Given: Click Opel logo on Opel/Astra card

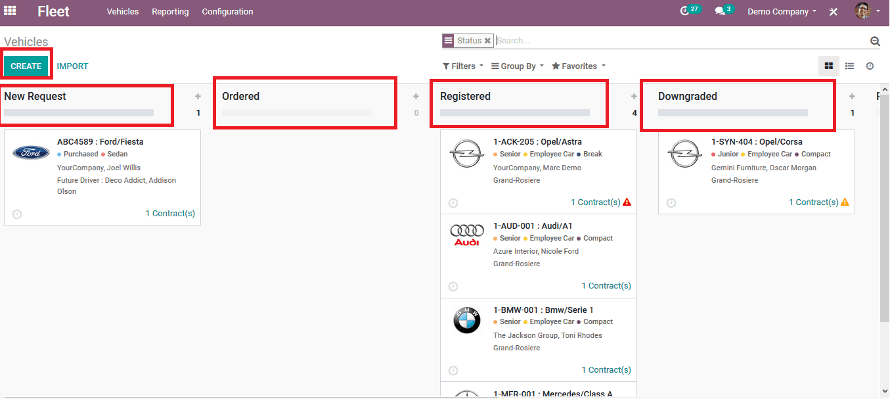Looking at the screenshot, I should [467, 154].
